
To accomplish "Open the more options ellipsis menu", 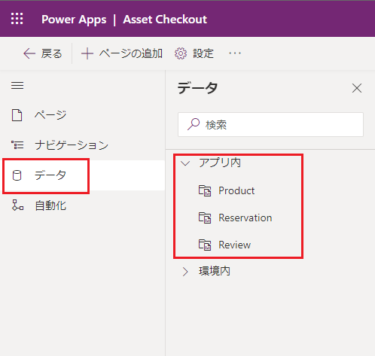I will click(x=235, y=53).
